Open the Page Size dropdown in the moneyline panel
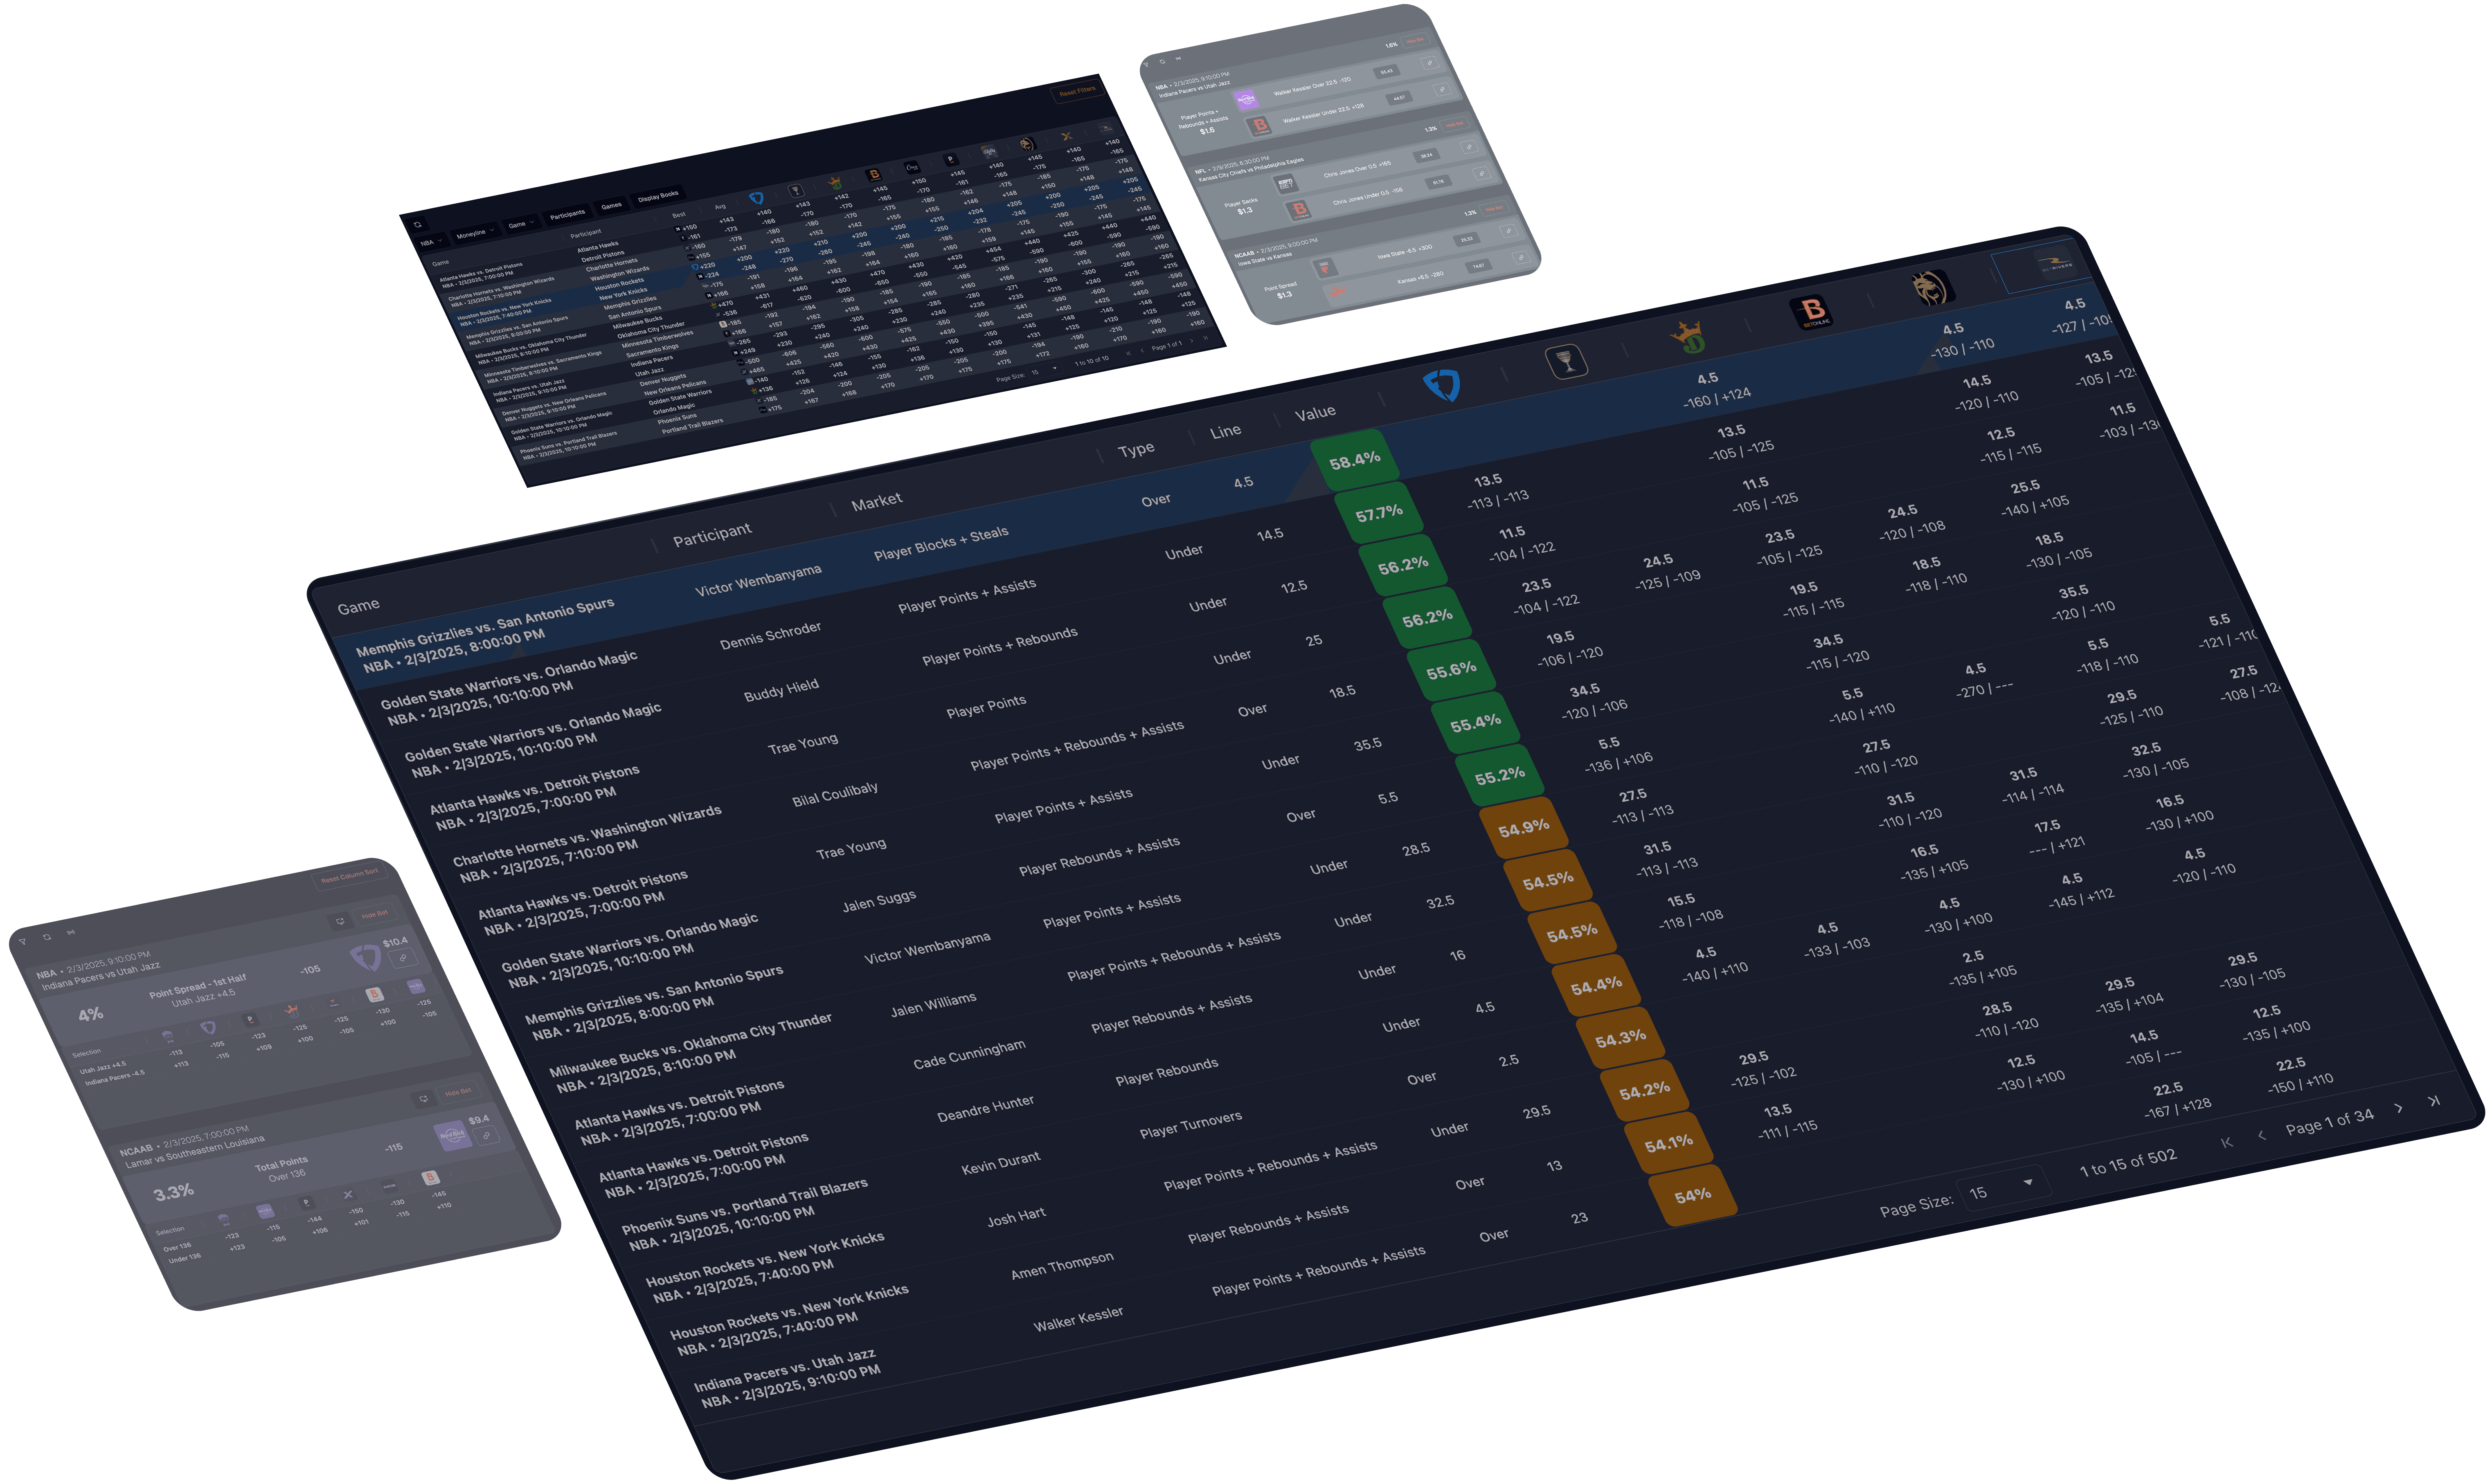Viewport: 2492px width, 1484px height. click(1045, 371)
